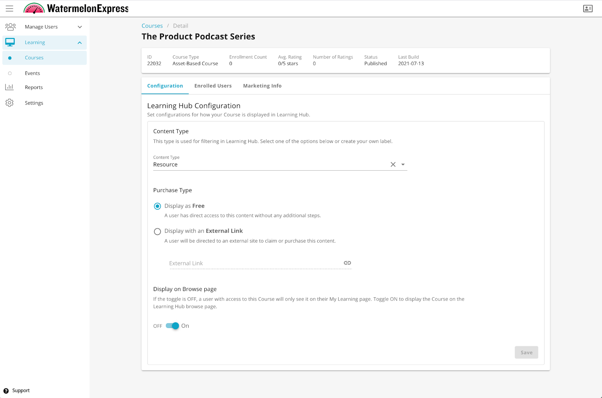Turn off the Display on Browse page toggle
Viewport: 602px width, 398px height.
point(172,326)
